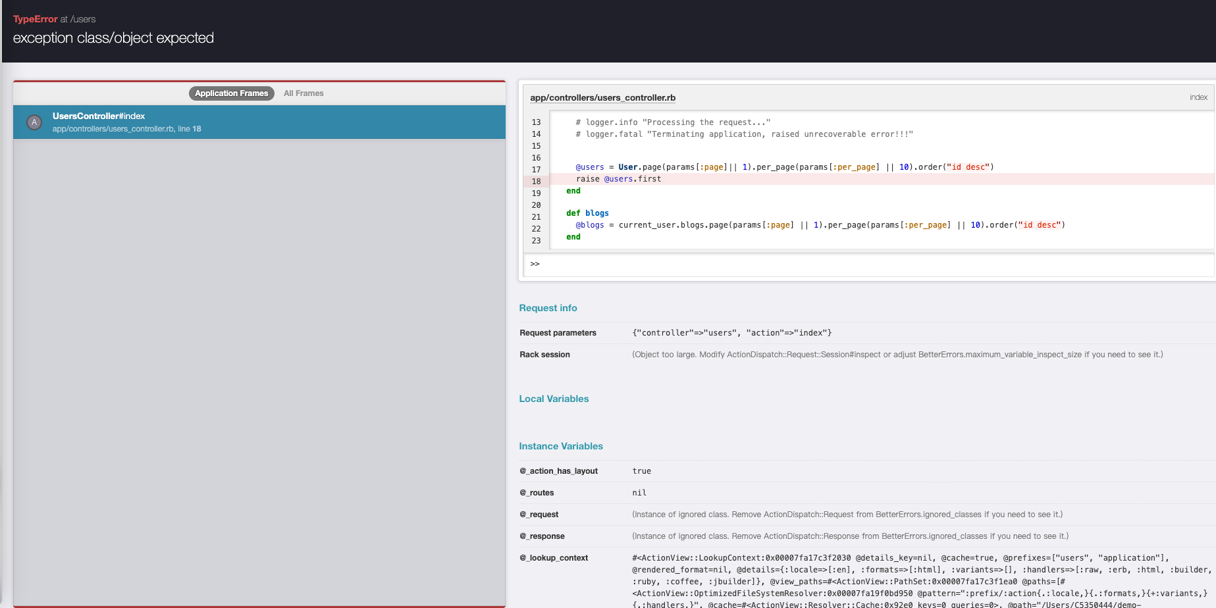Click the TypeError at /users title

pyautogui.click(x=54, y=19)
